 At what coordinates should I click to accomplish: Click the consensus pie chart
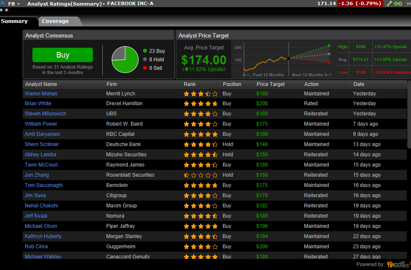(x=125, y=60)
